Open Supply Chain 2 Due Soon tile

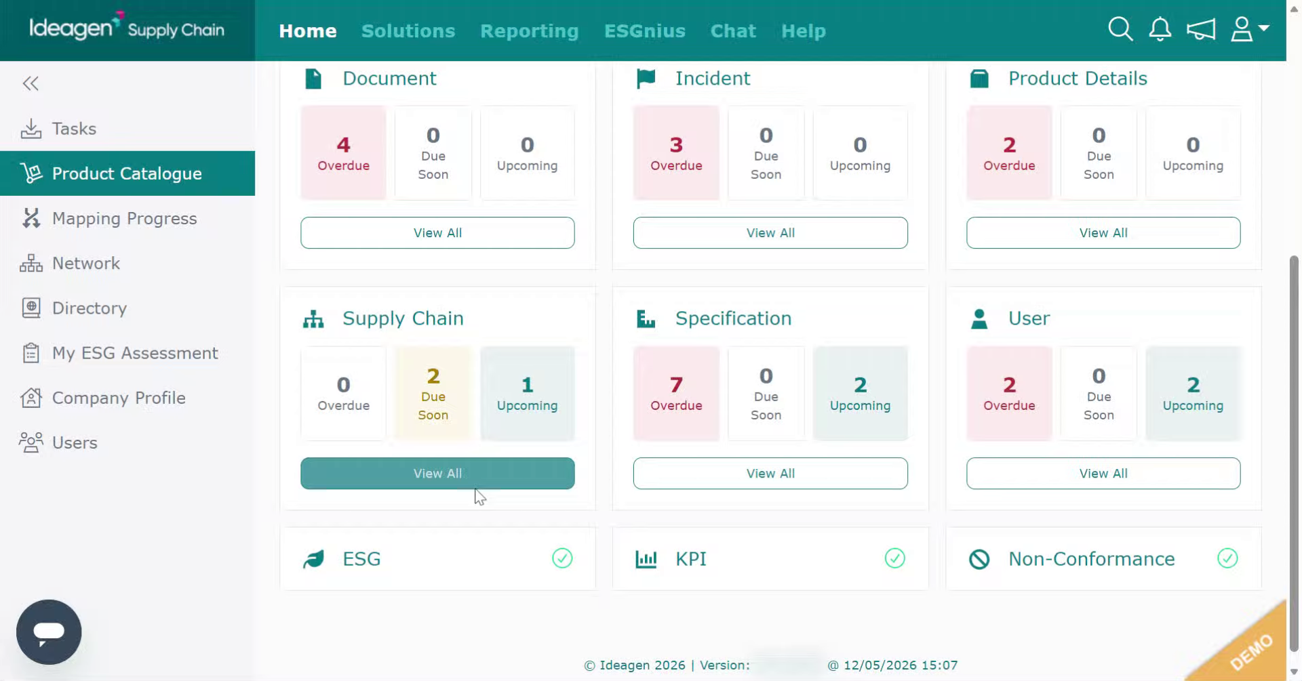pyautogui.click(x=433, y=394)
